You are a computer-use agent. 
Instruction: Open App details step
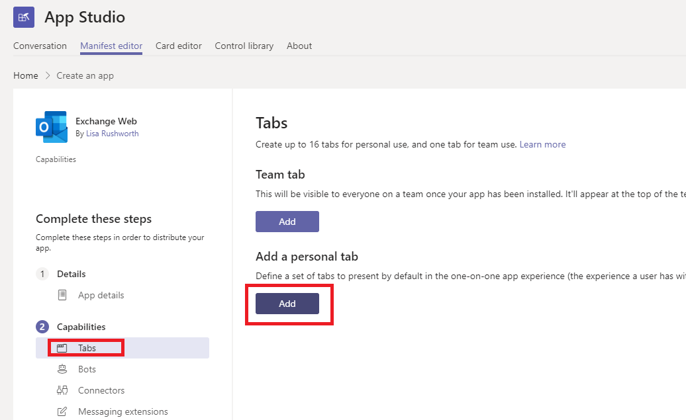click(x=101, y=295)
